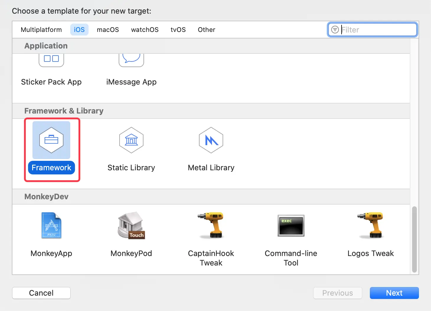The image size is (431, 311).
Task: Switch to the Multiplatform tab
Action: [x=41, y=30]
